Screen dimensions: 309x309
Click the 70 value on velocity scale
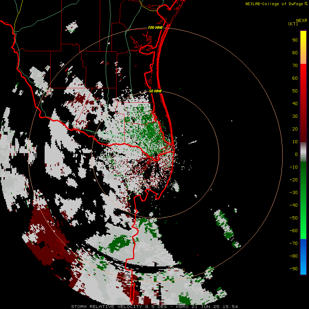(295, 66)
